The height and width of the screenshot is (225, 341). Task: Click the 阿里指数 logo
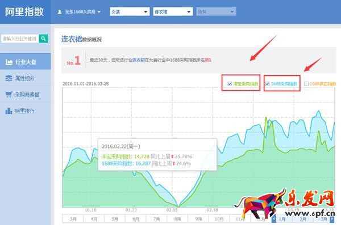point(24,12)
